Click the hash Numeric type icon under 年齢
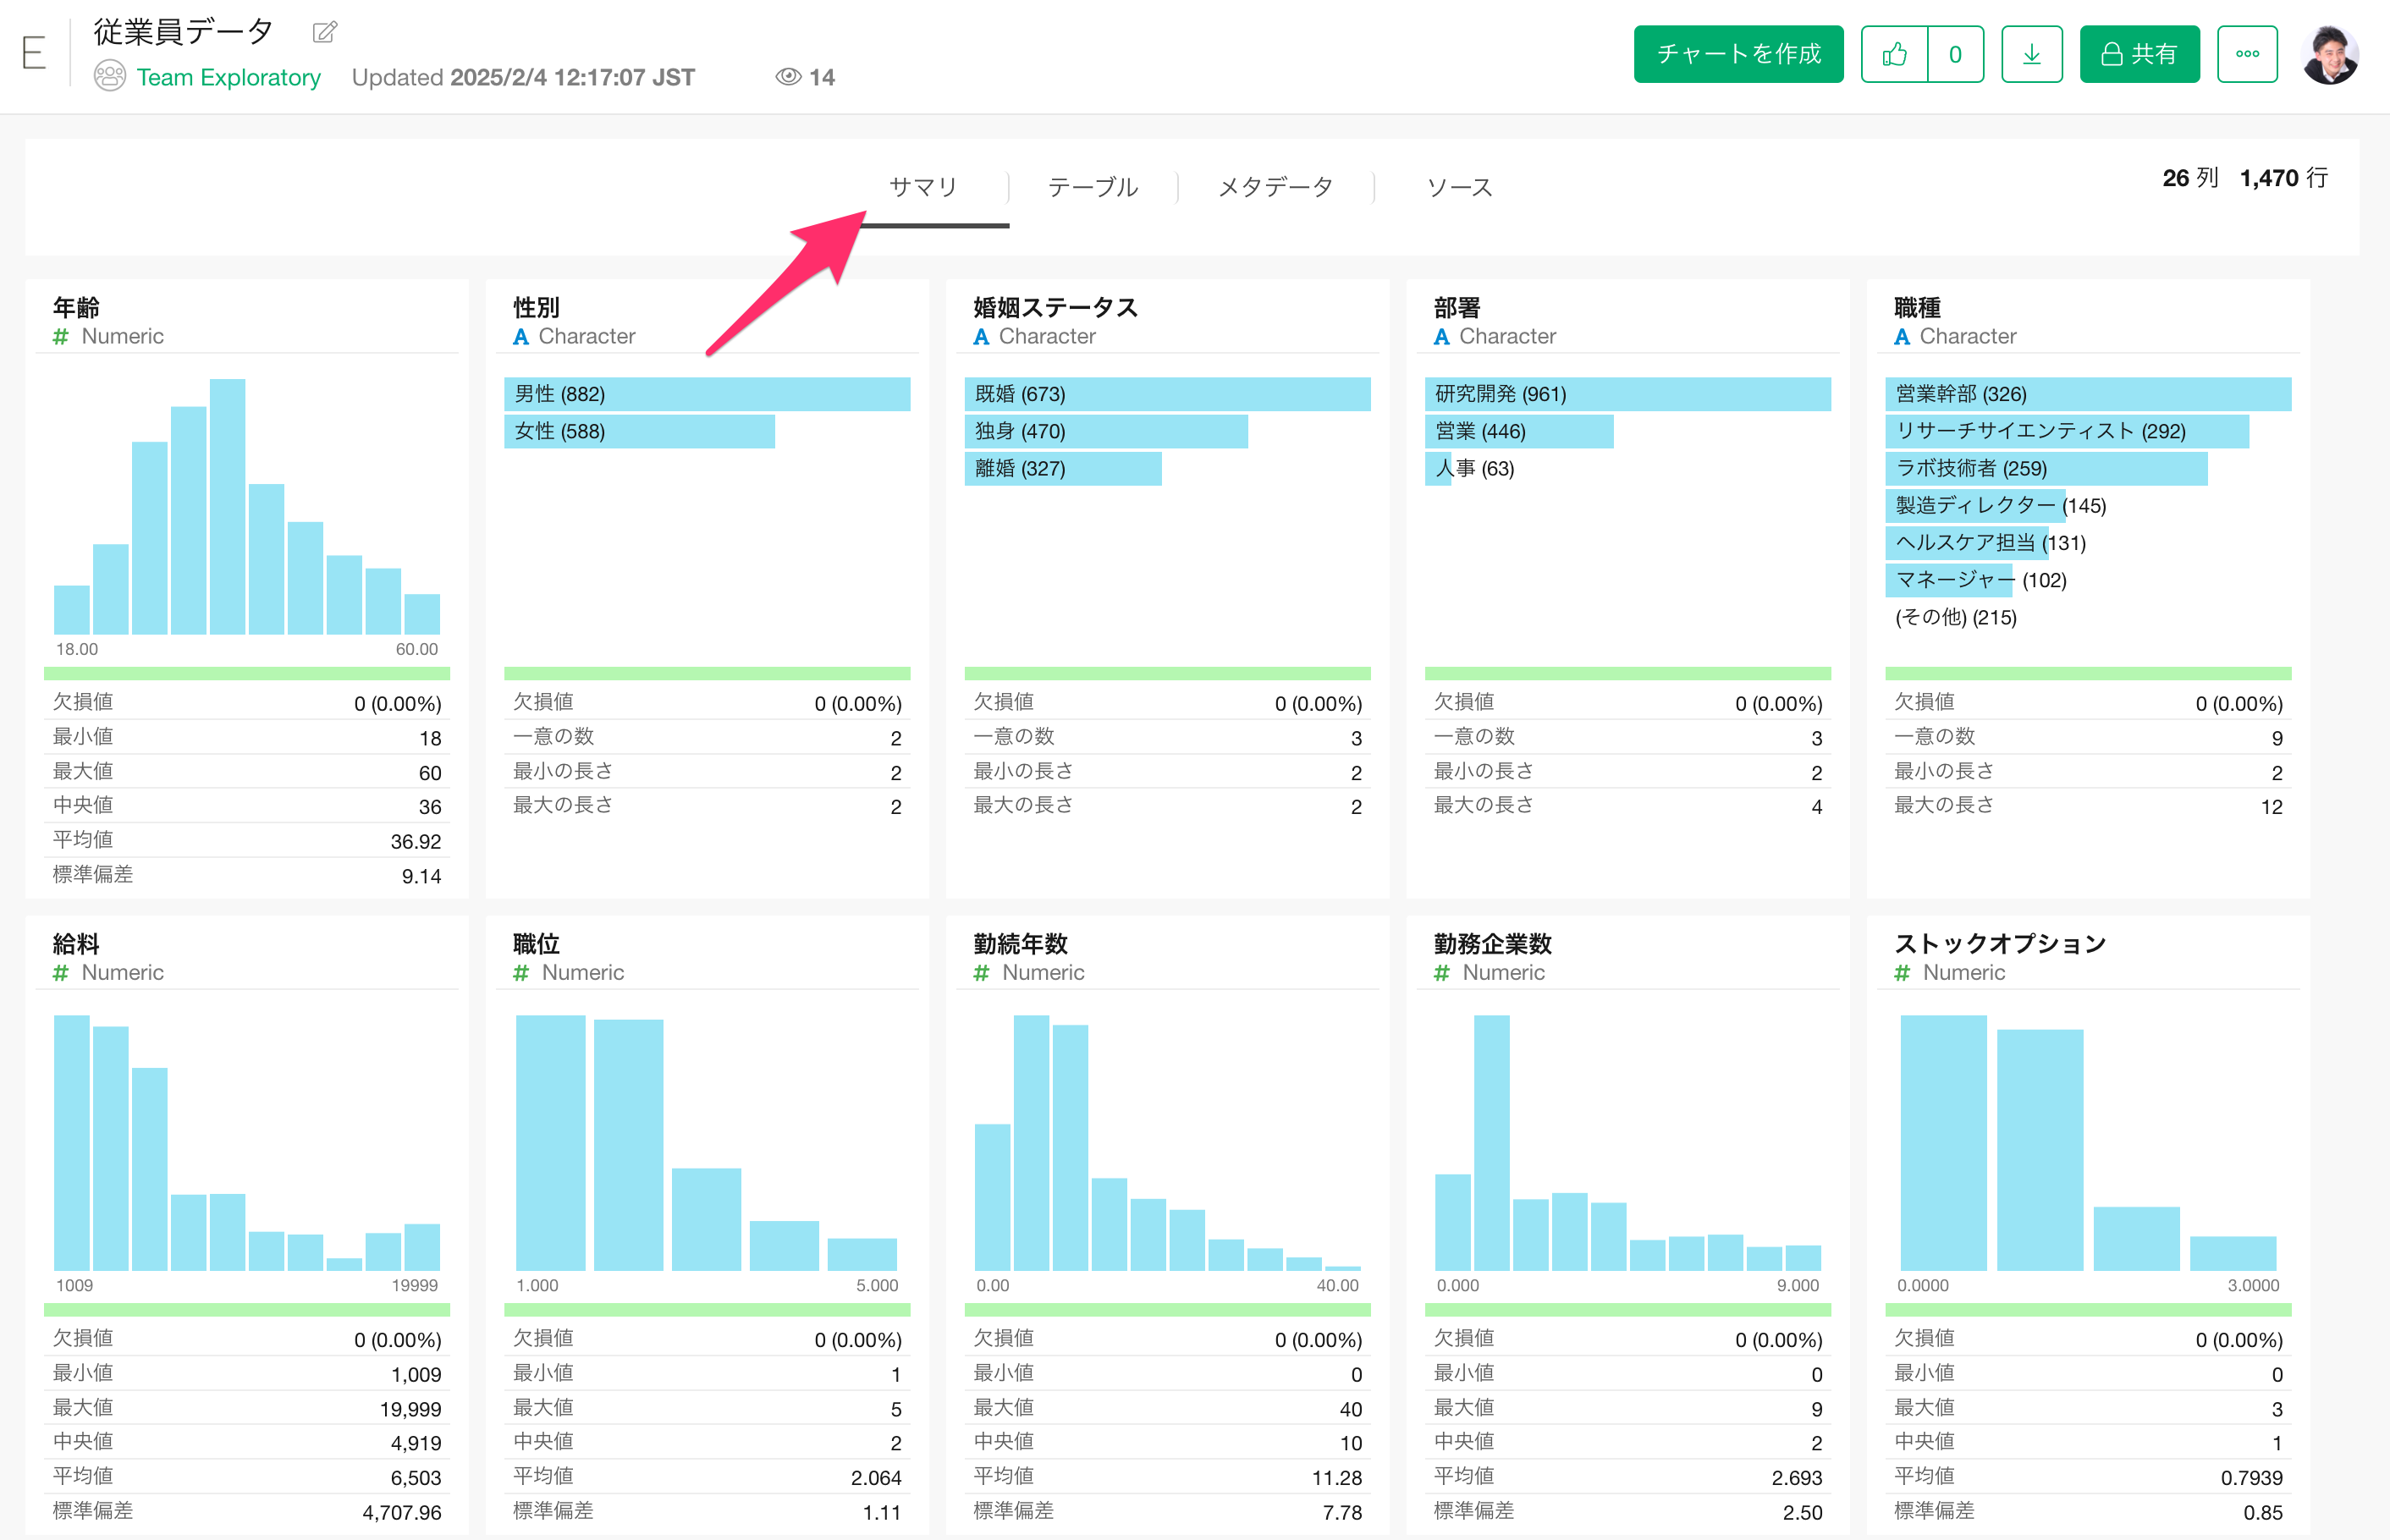The image size is (2390, 1540). (61, 337)
